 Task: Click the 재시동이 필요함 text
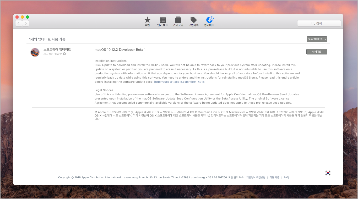(53, 54)
